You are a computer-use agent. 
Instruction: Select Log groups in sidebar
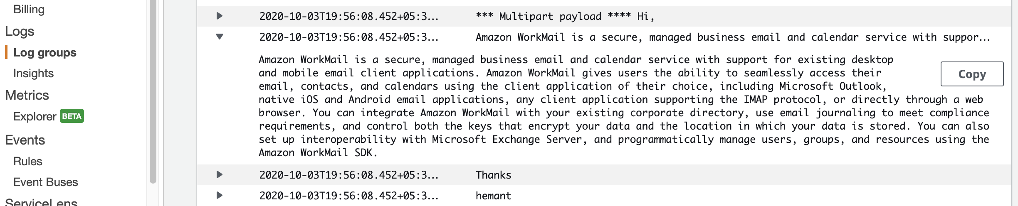pyautogui.click(x=45, y=52)
